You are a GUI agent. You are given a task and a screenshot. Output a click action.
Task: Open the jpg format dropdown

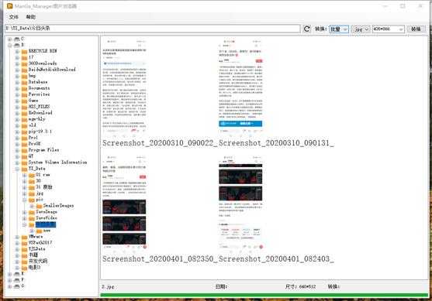coord(361,29)
